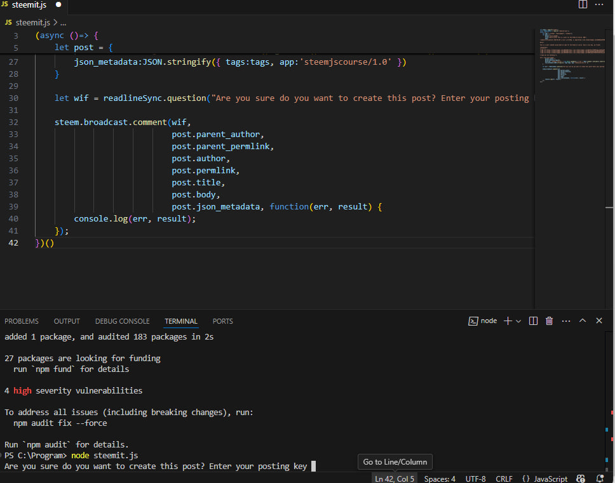The width and height of the screenshot is (615, 483).
Task: Switch to the PROBLEMS panel tab
Action: (x=22, y=321)
